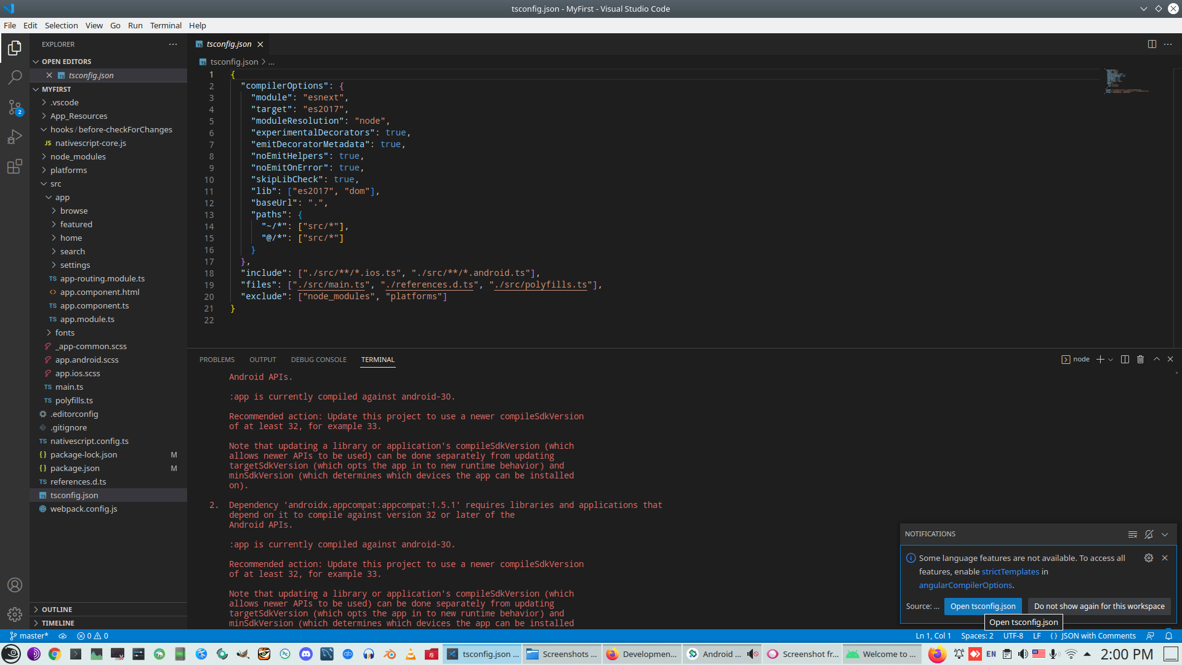1182x665 pixels.
Task: Open package.json in the explorer
Action: tap(75, 469)
